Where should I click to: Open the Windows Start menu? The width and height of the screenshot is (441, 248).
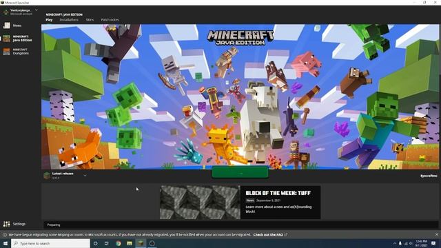click(6, 243)
